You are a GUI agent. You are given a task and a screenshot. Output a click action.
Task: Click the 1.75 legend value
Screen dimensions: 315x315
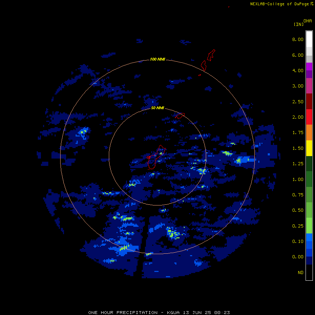click(298, 133)
